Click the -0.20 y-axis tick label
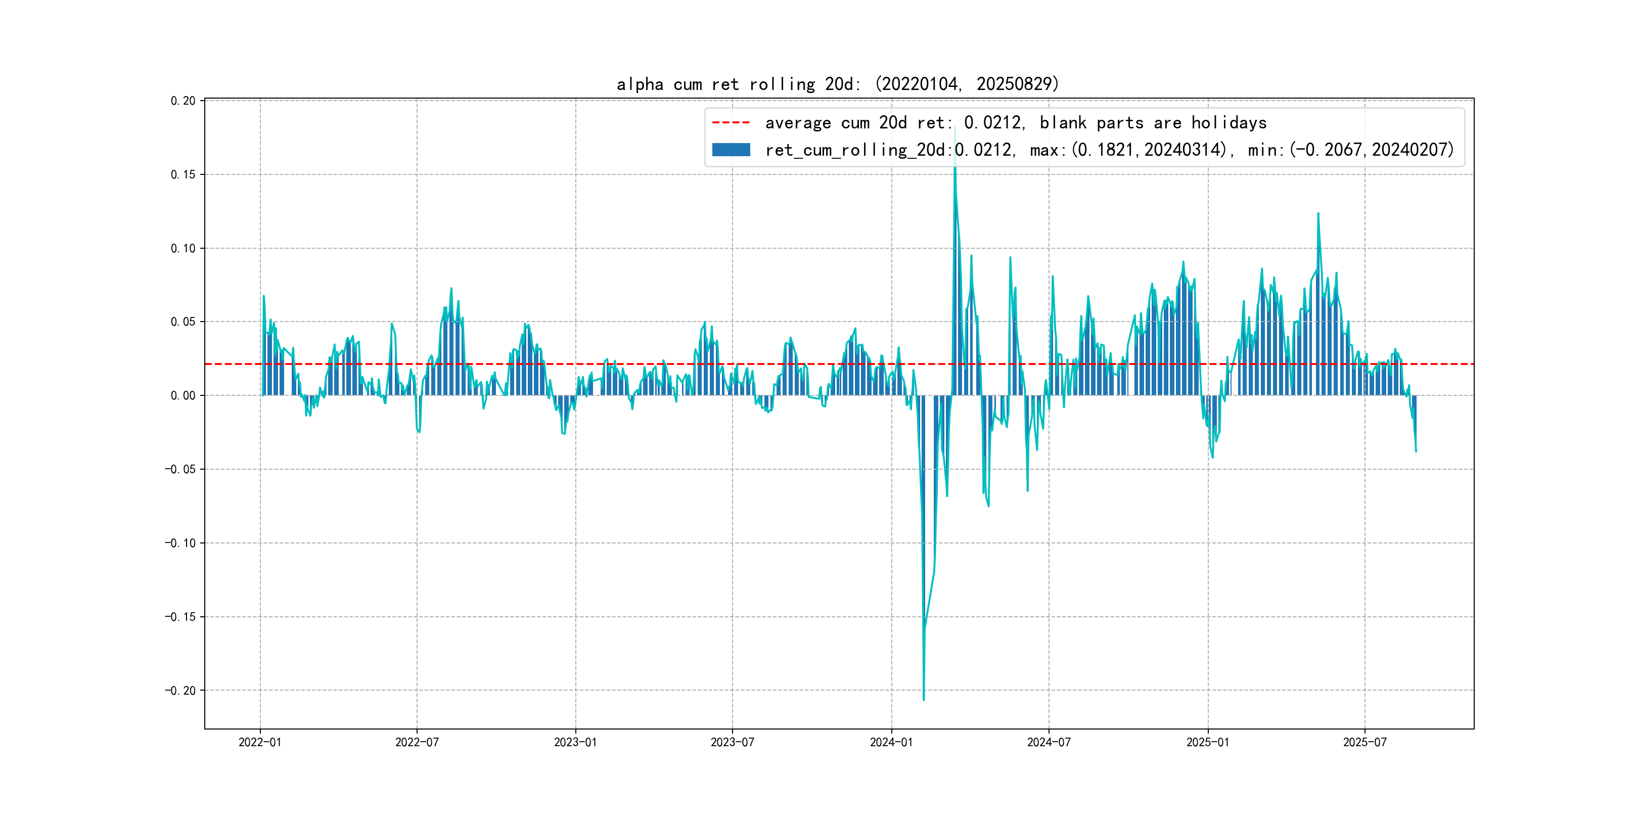Viewport: 1638px width, 819px height. click(x=180, y=691)
